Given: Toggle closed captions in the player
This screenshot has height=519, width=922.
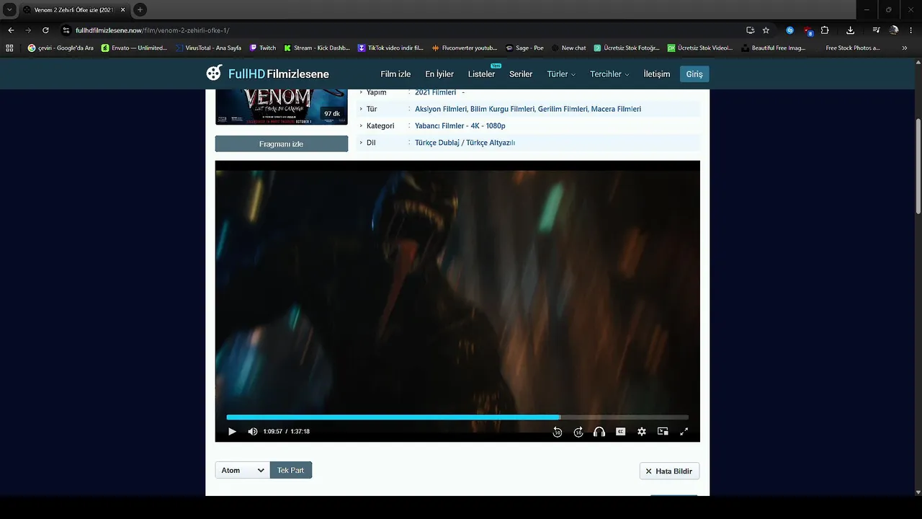Looking at the screenshot, I should point(620,432).
